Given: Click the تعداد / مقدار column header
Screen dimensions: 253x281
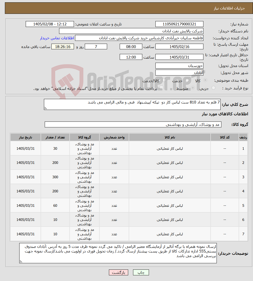Looking at the screenshot, I should click(55, 137).
